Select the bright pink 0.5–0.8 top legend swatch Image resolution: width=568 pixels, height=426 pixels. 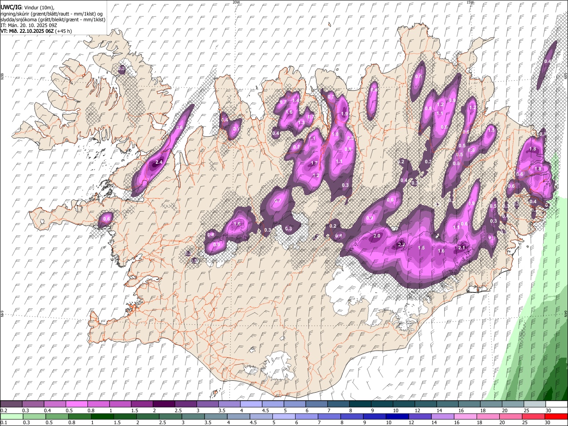76,404
